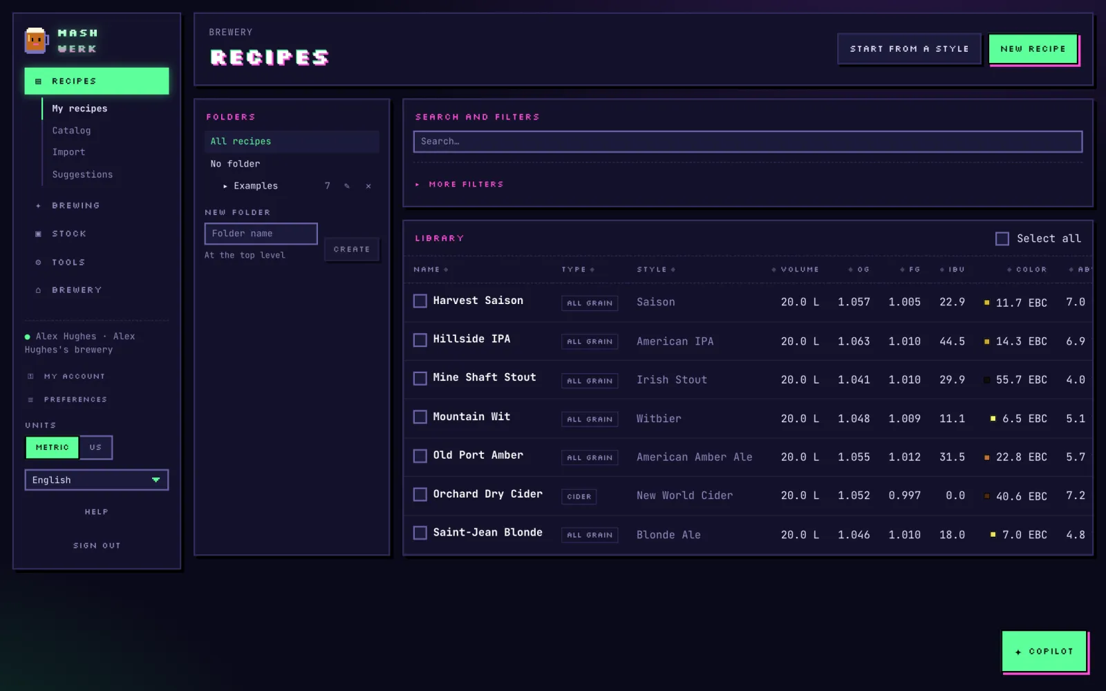Delete the Examples folder with the x icon
The height and width of the screenshot is (691, 1106).
[368, 186]
